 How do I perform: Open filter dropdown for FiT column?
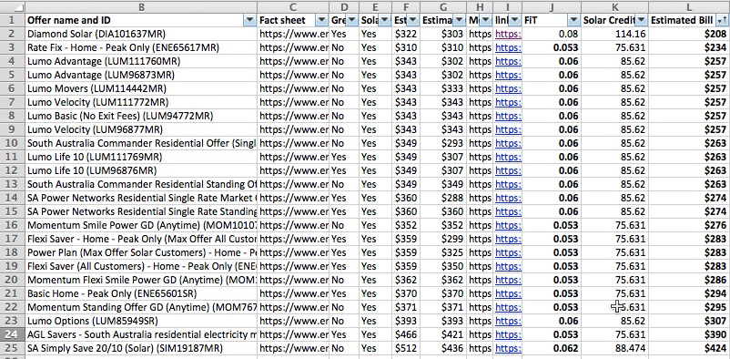tap(573, 20)
